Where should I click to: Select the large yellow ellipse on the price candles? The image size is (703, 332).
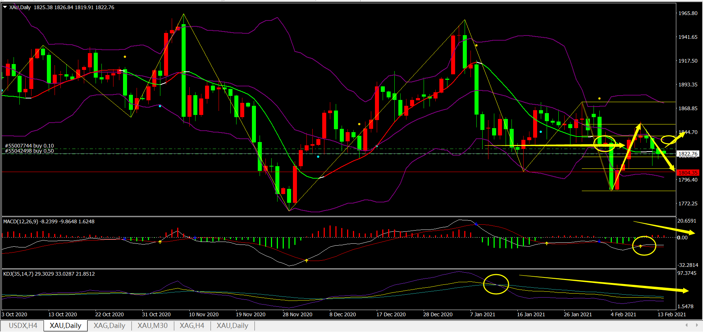[605, 143]
